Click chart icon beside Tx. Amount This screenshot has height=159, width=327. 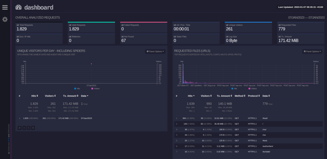(x=279, y=37)
